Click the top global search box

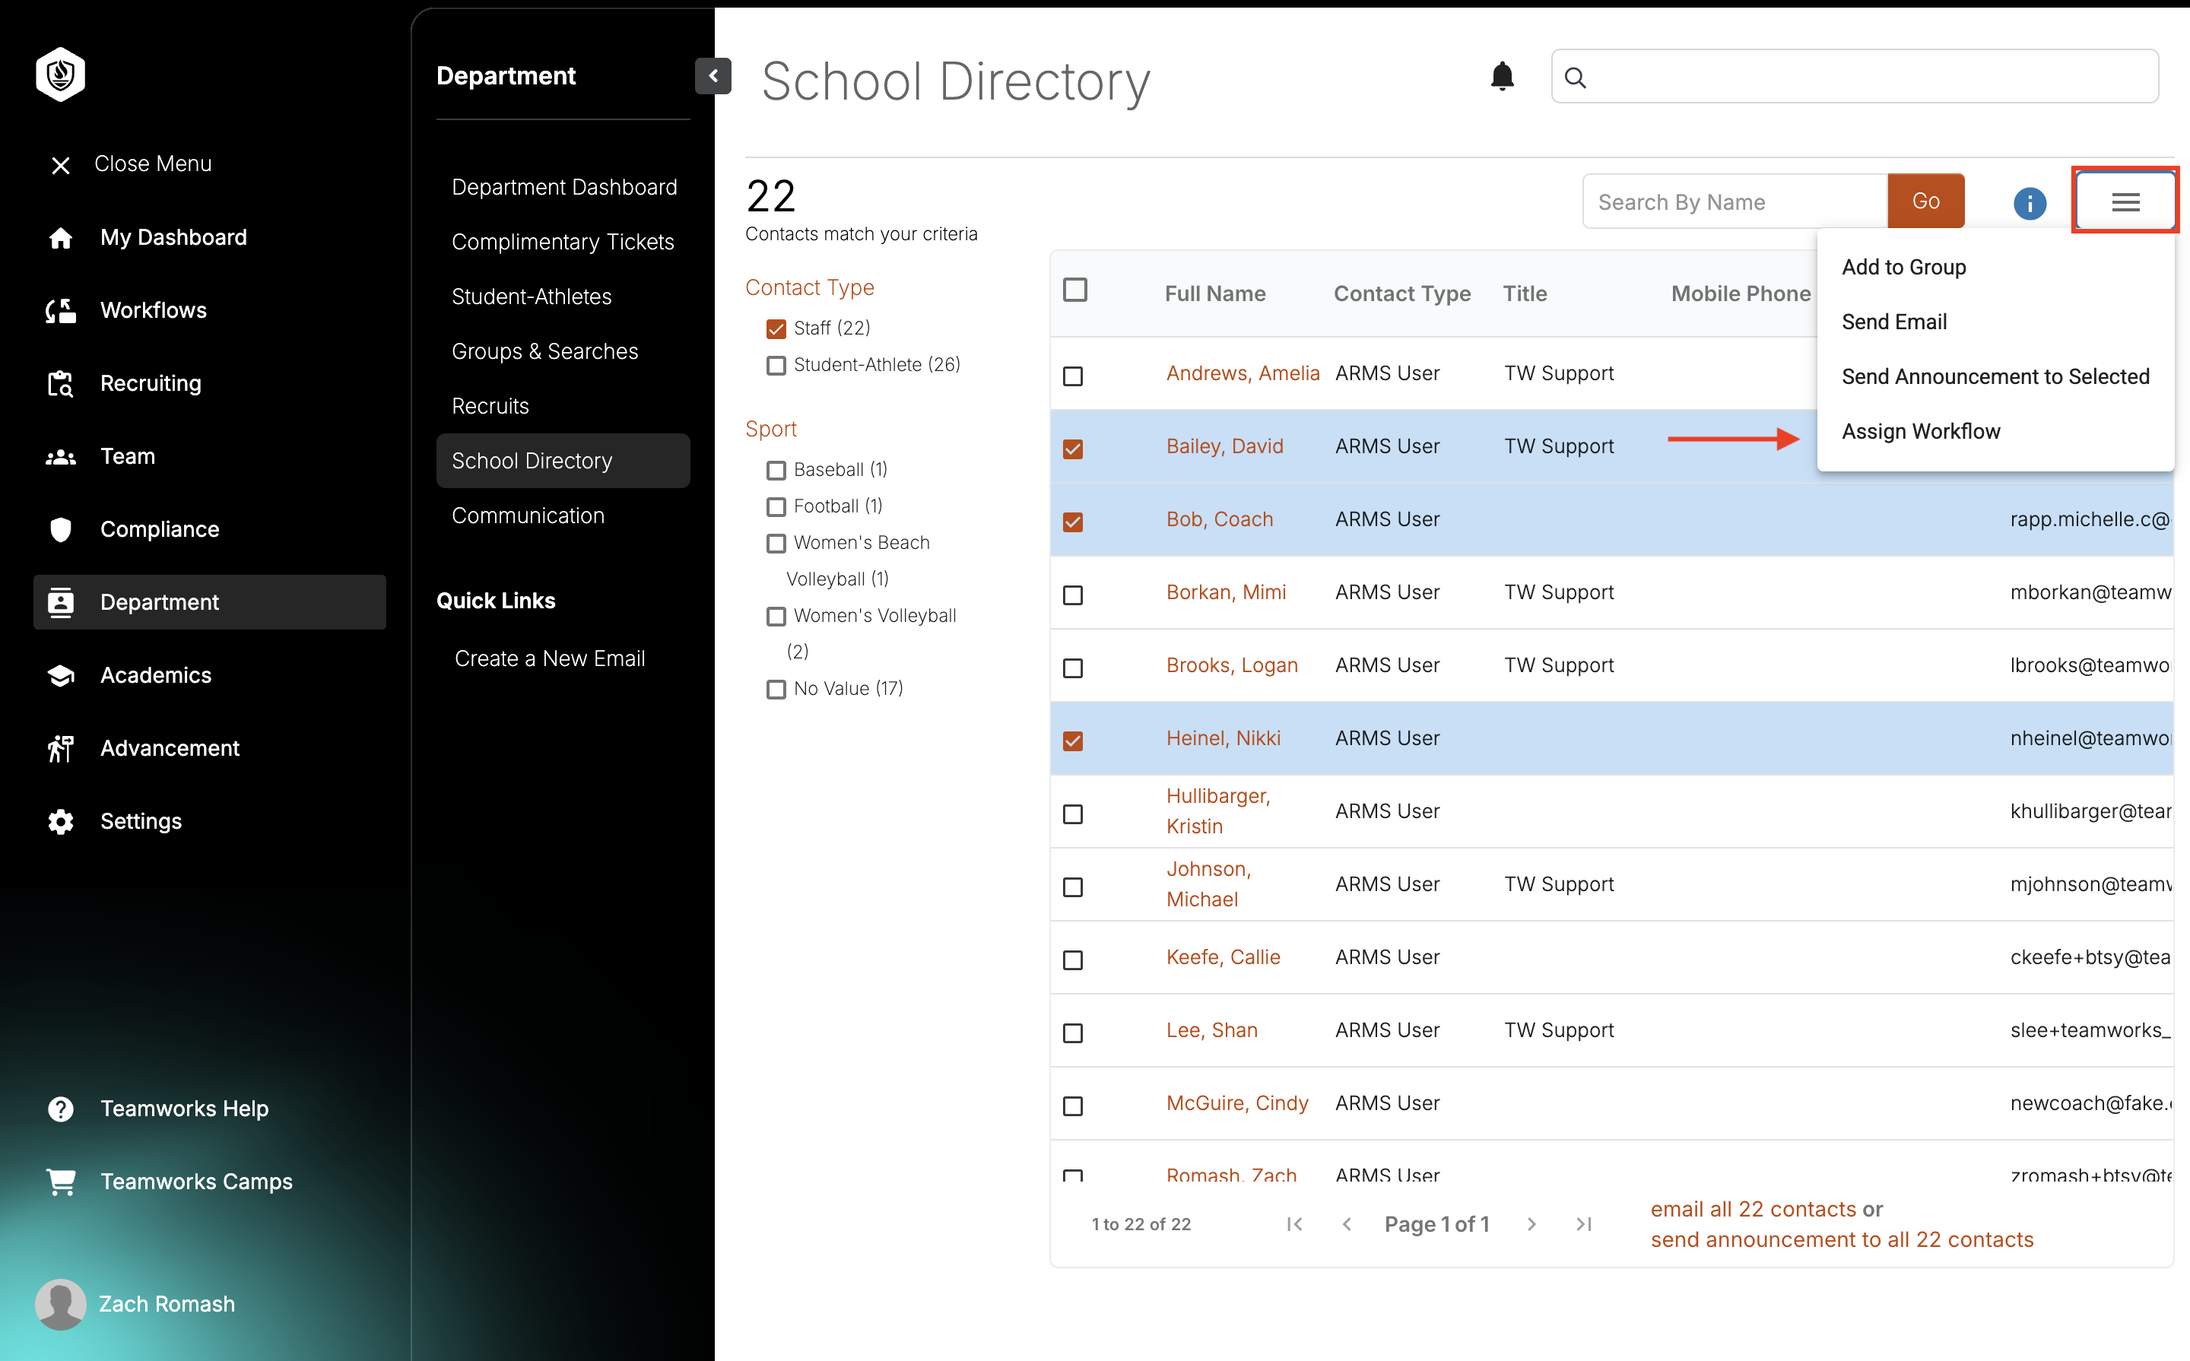pos(1854,77)
